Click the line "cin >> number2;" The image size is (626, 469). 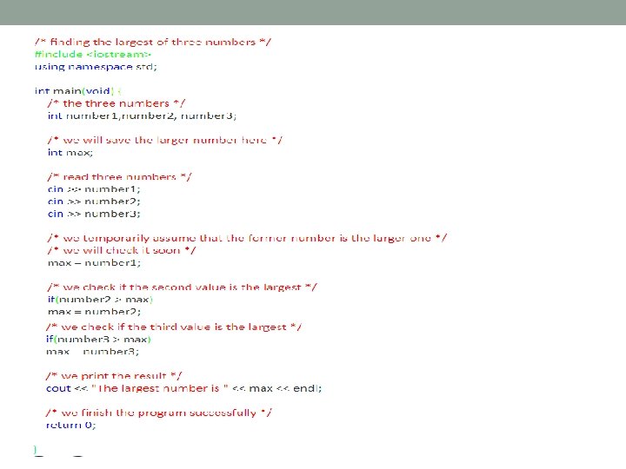click(94, 201)
